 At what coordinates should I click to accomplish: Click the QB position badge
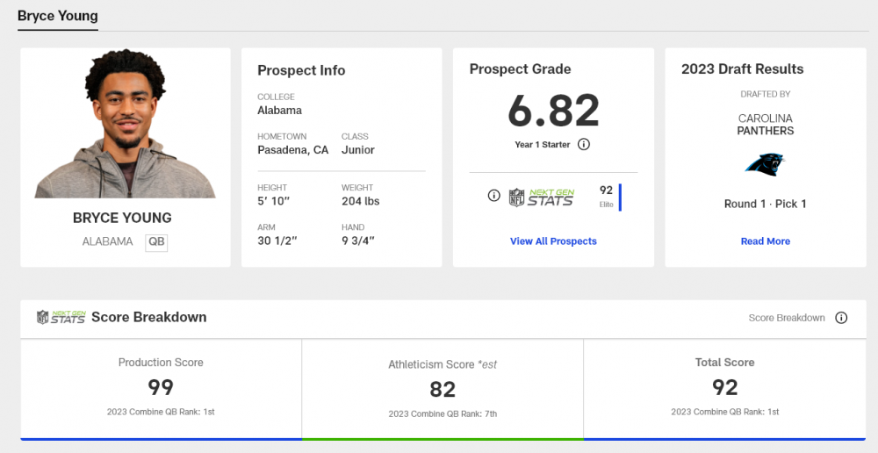point(156,241)
